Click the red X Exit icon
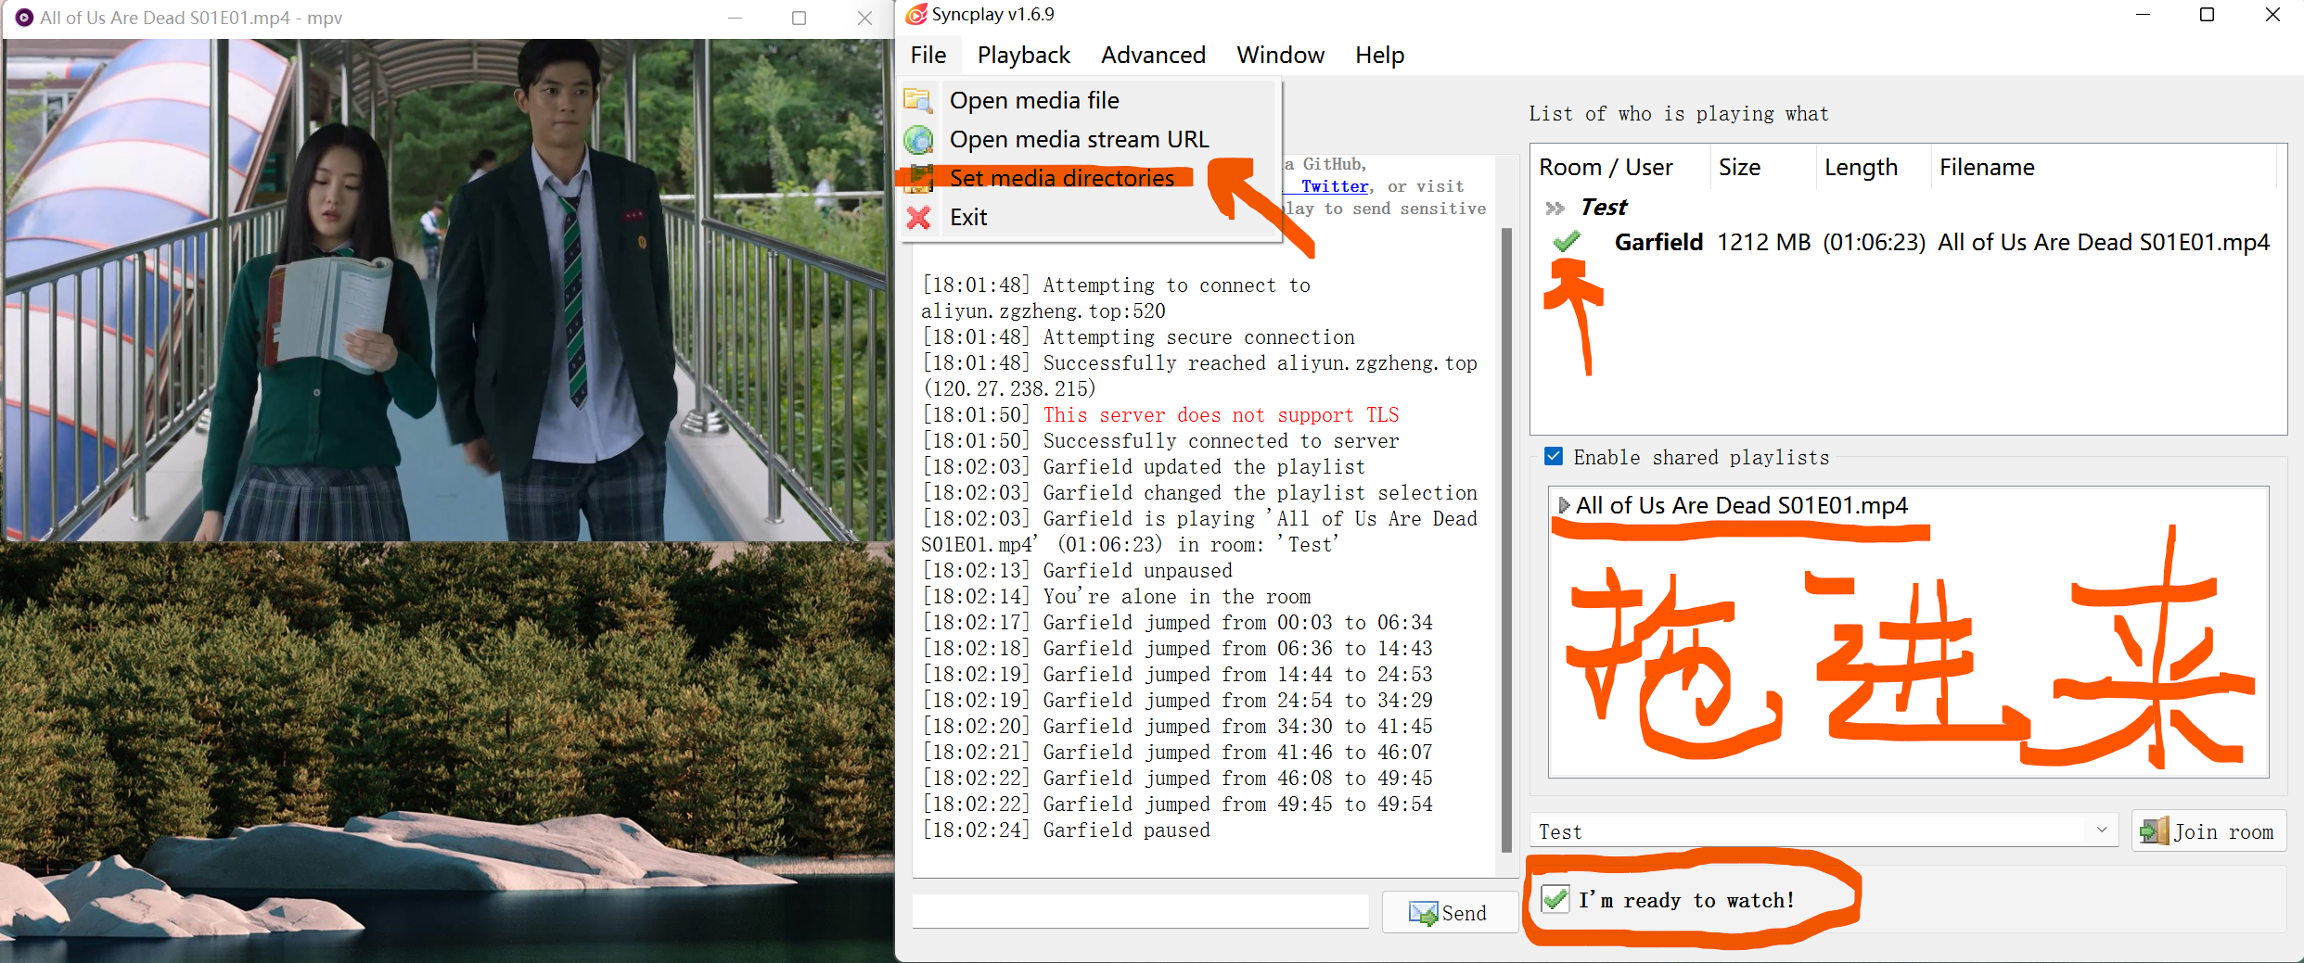The image size is (2304, 963). pyautogui.click(x=918, y=217)
